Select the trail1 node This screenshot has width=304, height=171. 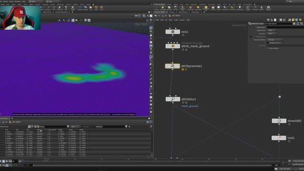point(279,138)
